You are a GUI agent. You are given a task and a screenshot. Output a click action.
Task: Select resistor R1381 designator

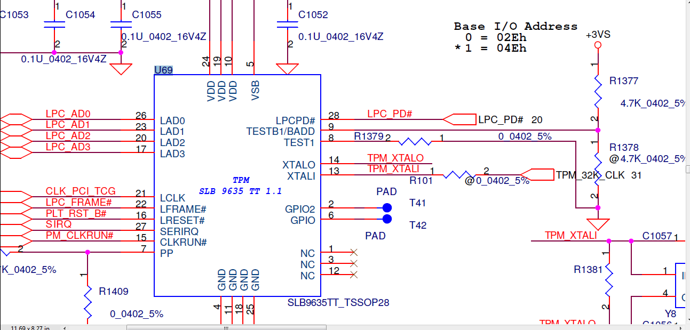click(x=589, y=270)
